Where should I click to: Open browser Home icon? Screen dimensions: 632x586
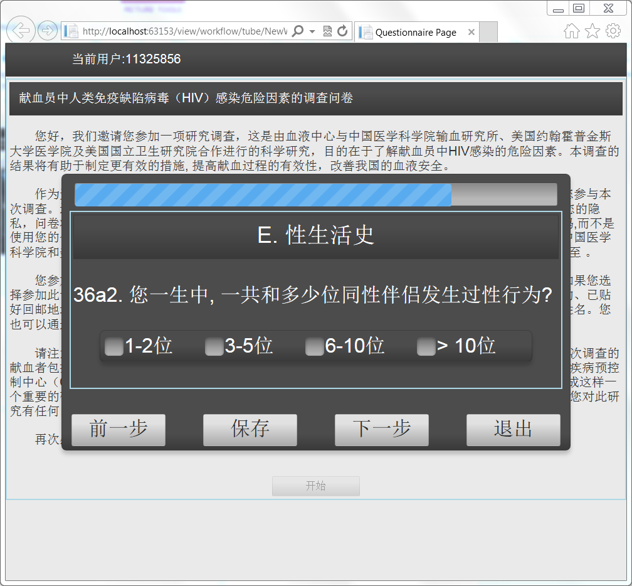572,31
